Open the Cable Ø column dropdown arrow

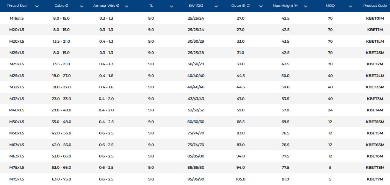coord(81,6)
